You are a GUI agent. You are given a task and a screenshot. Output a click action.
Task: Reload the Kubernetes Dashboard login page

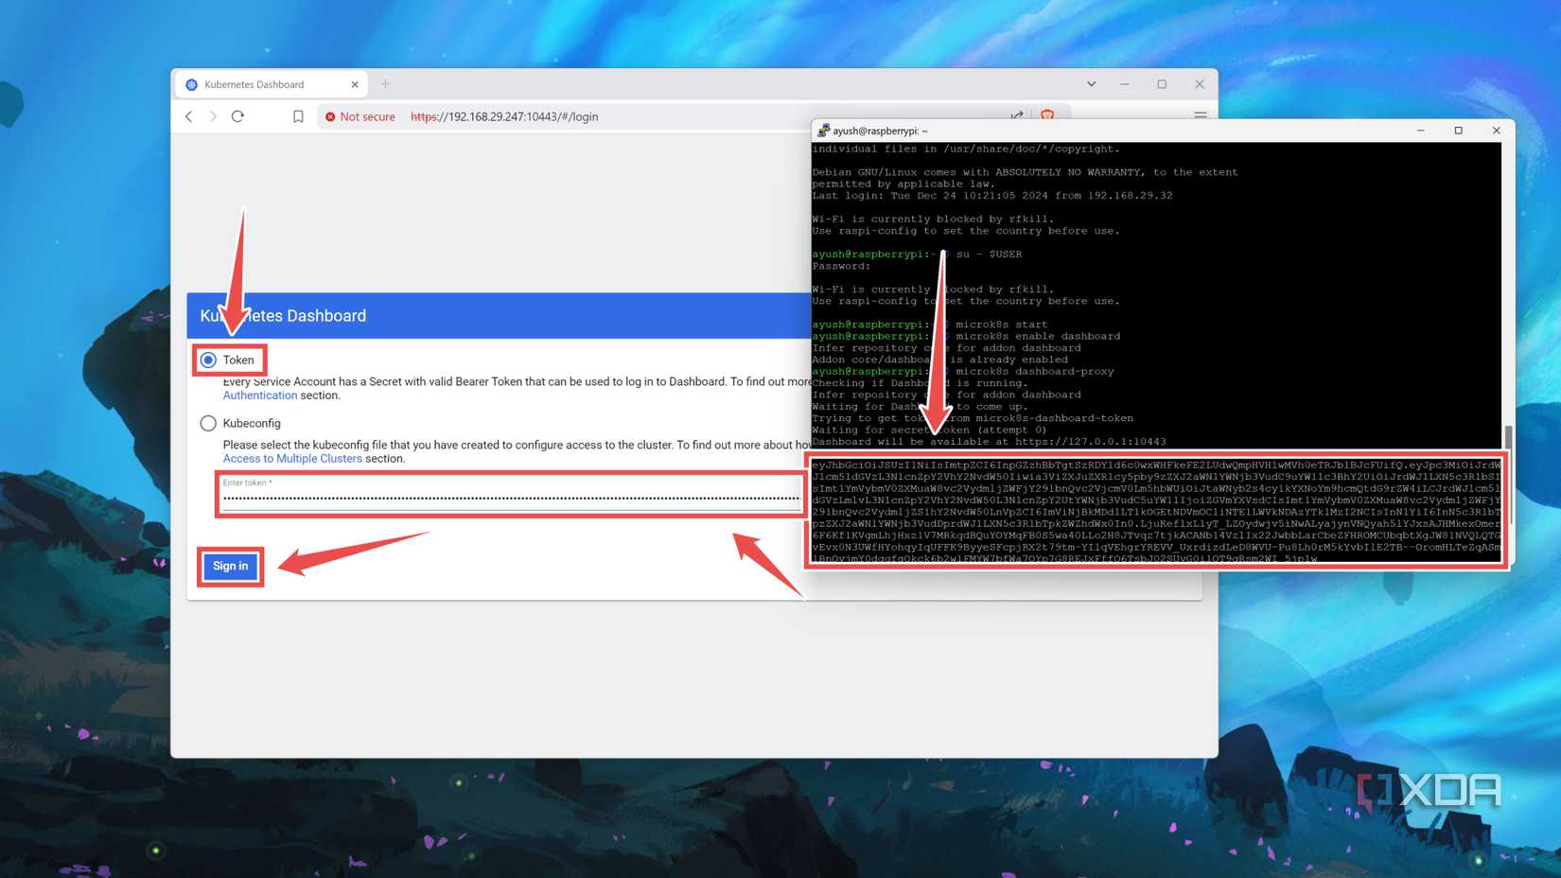(238, 116)
